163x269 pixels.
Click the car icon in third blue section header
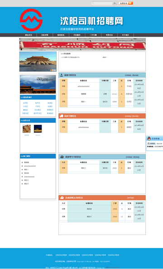tap(62, 157)
